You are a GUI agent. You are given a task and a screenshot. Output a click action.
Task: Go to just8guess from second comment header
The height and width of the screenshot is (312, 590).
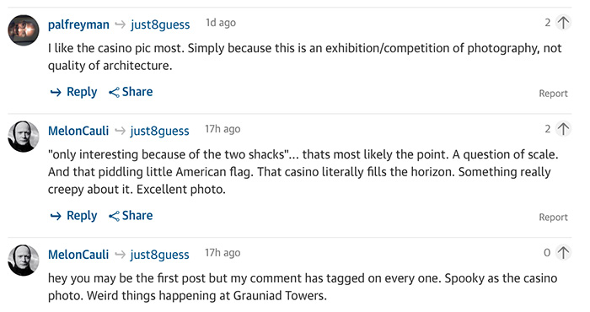click(x=160, y=131)
